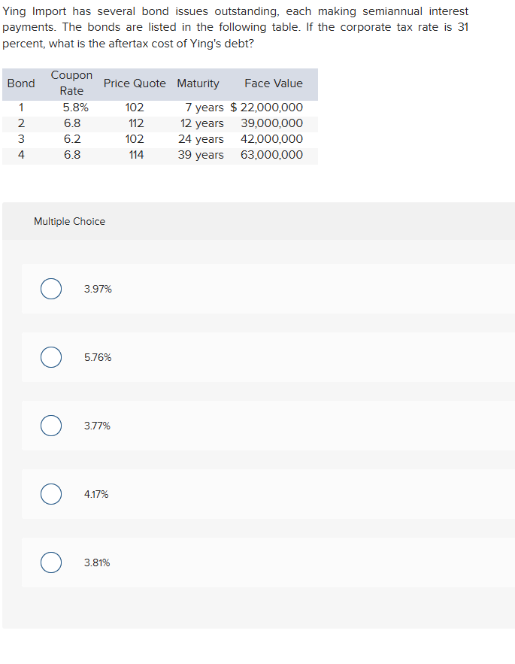This screenshot has width=515, height=664.
Task: Select the 4.17% answer option
Action: (50, 494)
